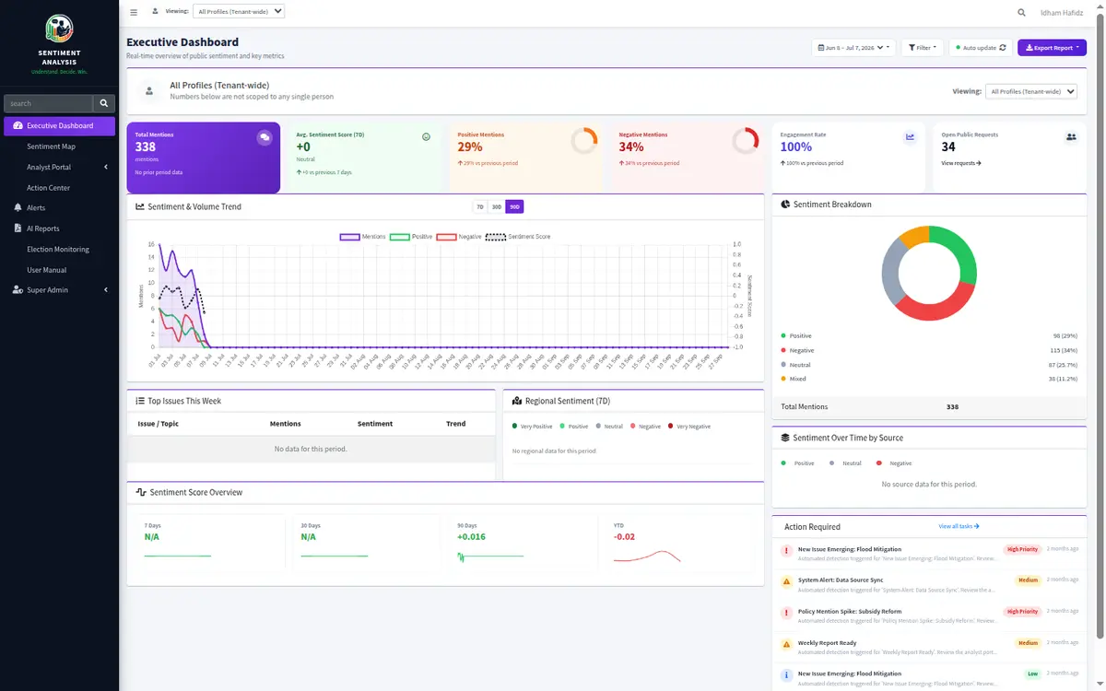This screenshot has width=1106, height=691.
Task: Click the sidebar search submit icon
Action: tap(104, 103)
